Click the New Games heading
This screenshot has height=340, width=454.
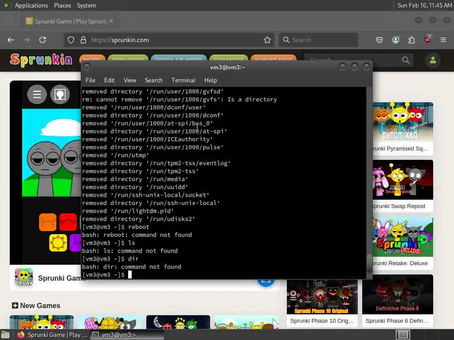click(40, 305)
